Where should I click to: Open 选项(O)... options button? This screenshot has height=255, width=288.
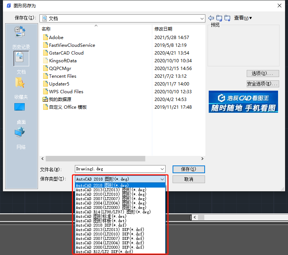[263, 73]
